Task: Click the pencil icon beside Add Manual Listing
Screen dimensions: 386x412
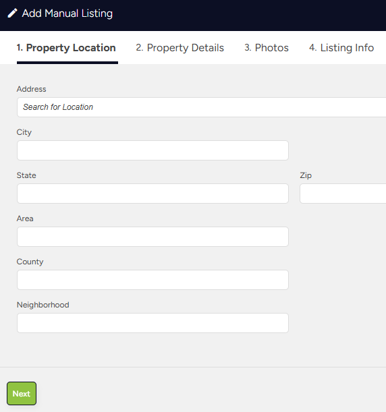Action: [12, 13]
